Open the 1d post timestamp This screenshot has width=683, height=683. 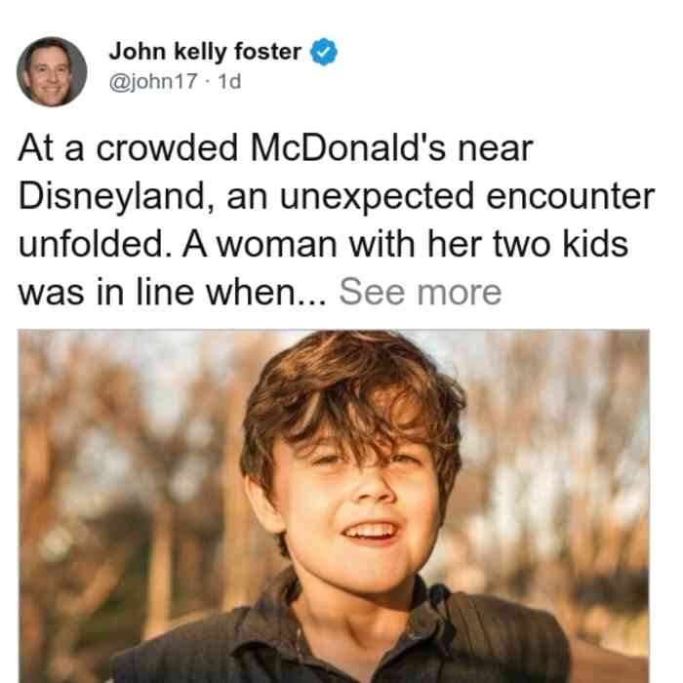tap(229, 81)
